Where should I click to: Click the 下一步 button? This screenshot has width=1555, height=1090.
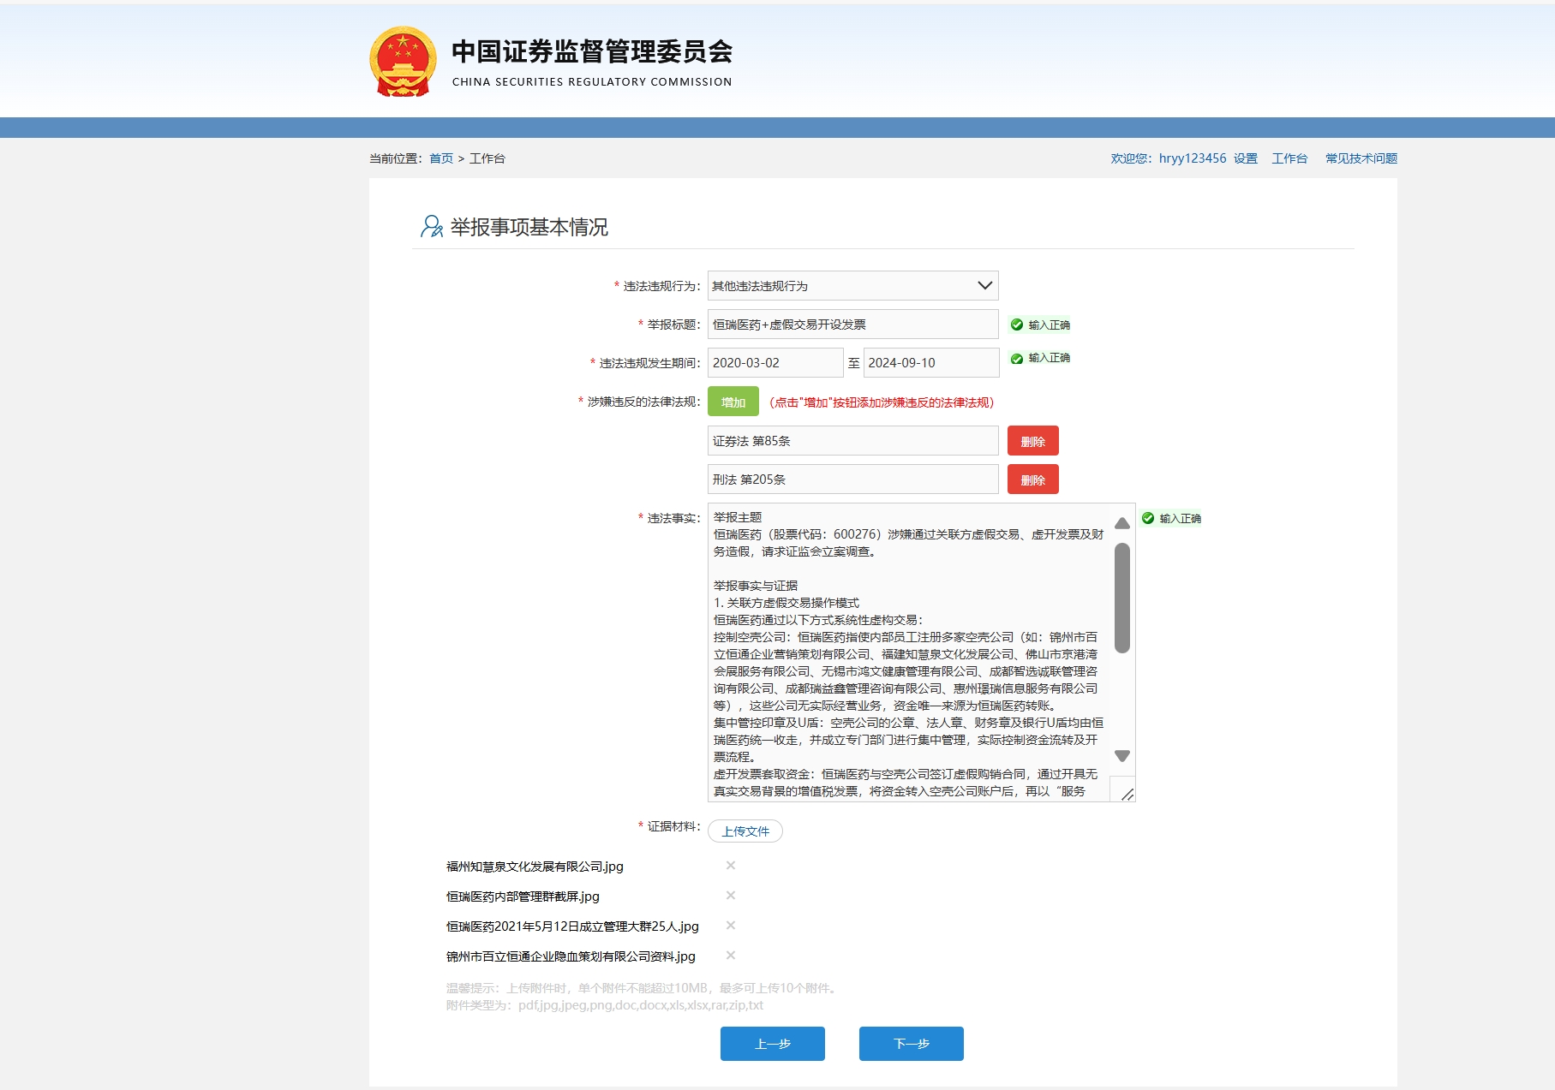912,1044
